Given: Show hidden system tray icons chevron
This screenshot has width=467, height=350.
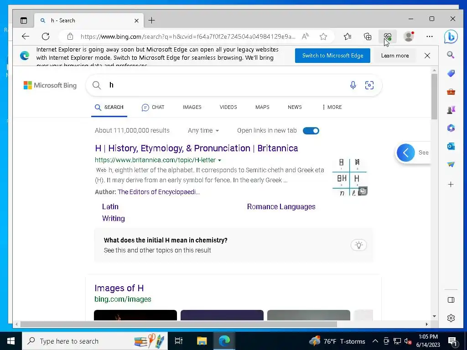Looking at the screenshot, I should pyautogui.click(x=375, y=341).
